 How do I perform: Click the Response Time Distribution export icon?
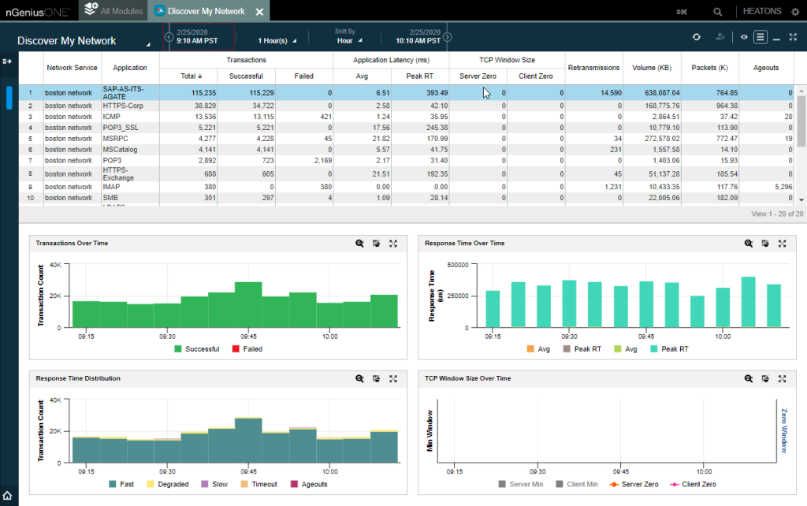(376, 379)
